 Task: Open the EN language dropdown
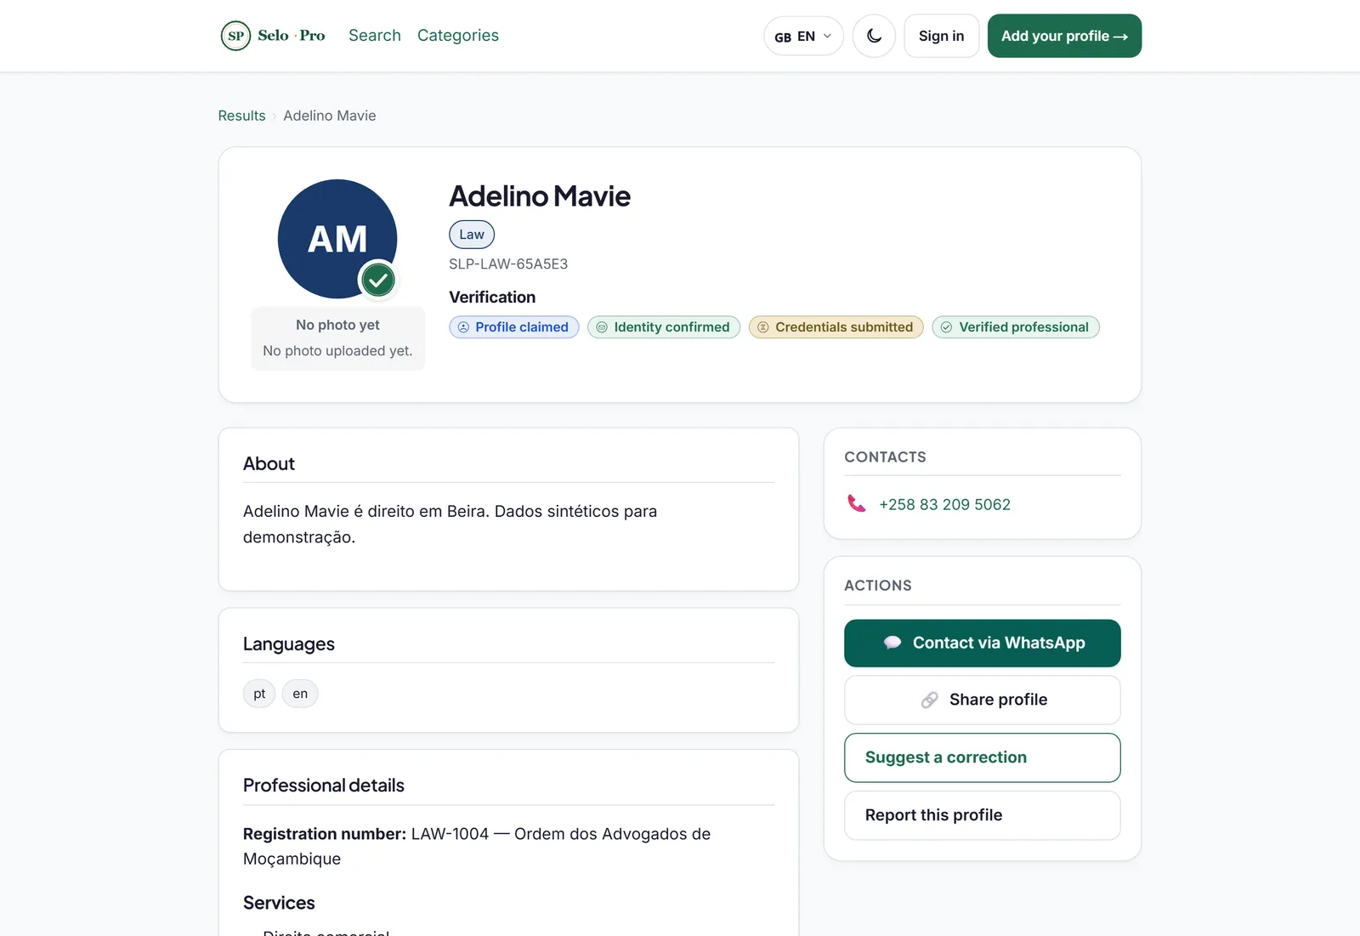[x=803, y=37]
